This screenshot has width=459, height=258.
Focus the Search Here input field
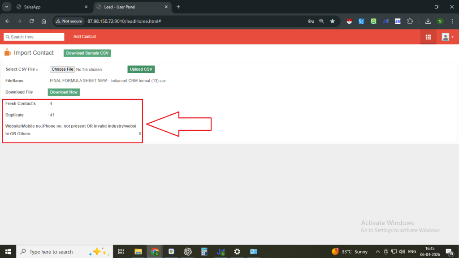[34, 37]
